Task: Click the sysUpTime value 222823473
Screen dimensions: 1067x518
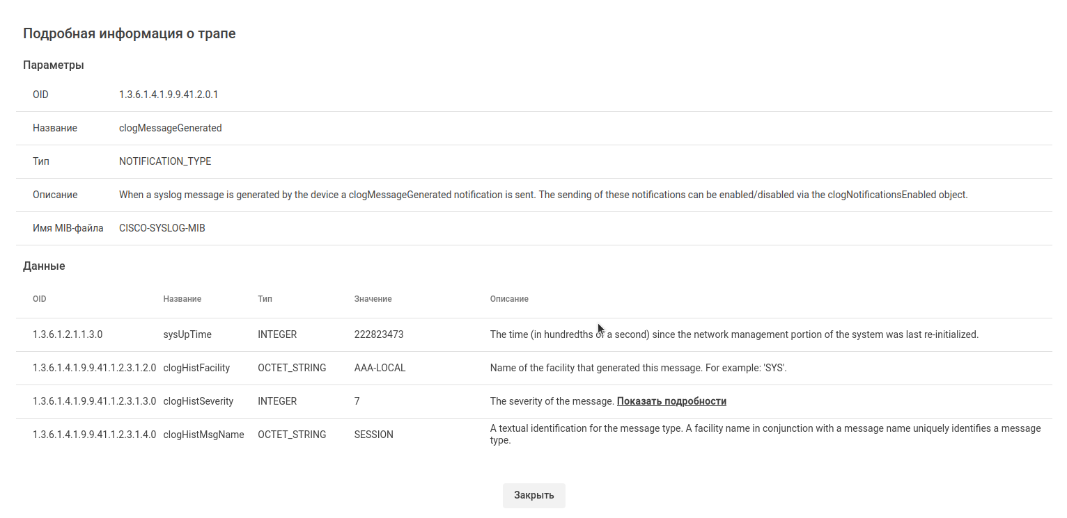Action: [x=379, y=334]
